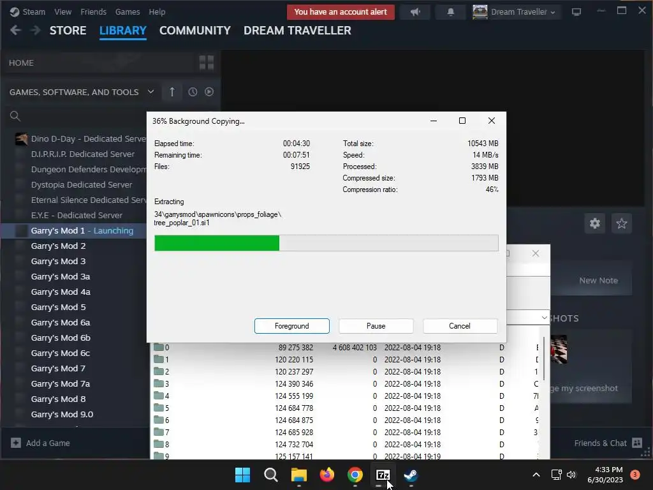Open Windows Start menu

click(x=242, y=475)
